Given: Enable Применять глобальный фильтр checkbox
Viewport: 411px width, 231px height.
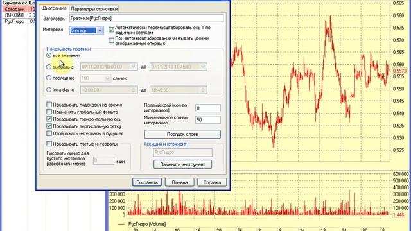Looking at the screenshot, I should (x=49, y=112).
